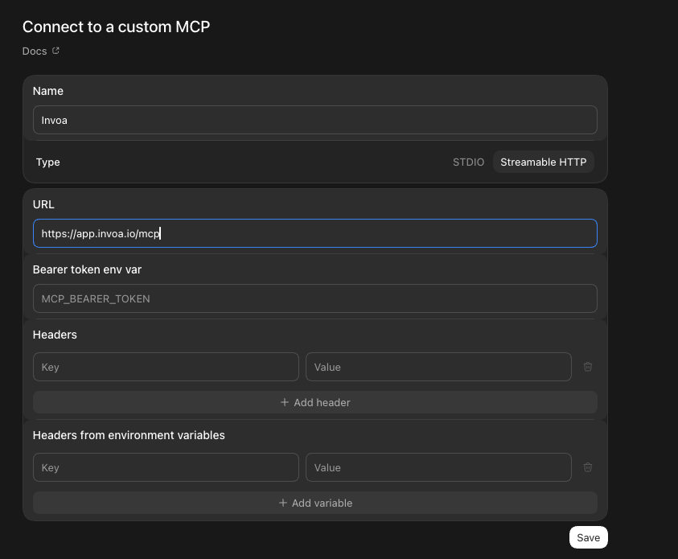Click the Headers Value input field

pos(438,367)
